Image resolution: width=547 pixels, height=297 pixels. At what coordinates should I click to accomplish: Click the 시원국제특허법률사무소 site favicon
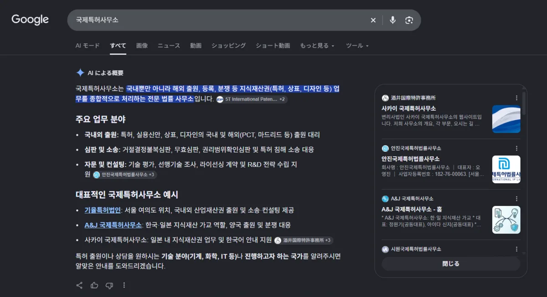tap(385, 249)
